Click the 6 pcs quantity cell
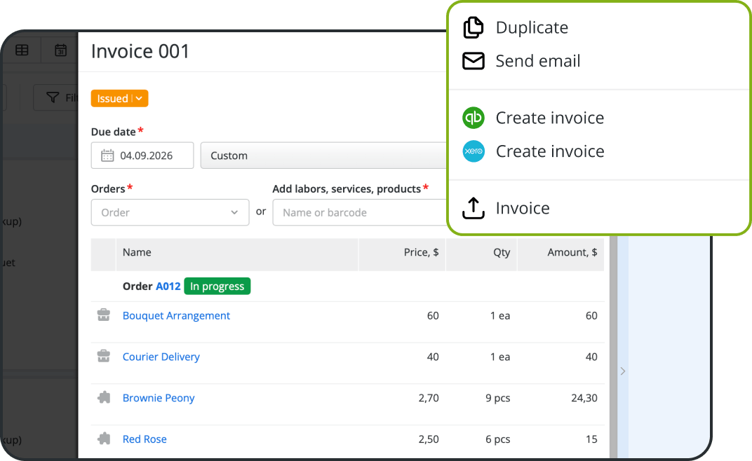 tap(498, 439)
